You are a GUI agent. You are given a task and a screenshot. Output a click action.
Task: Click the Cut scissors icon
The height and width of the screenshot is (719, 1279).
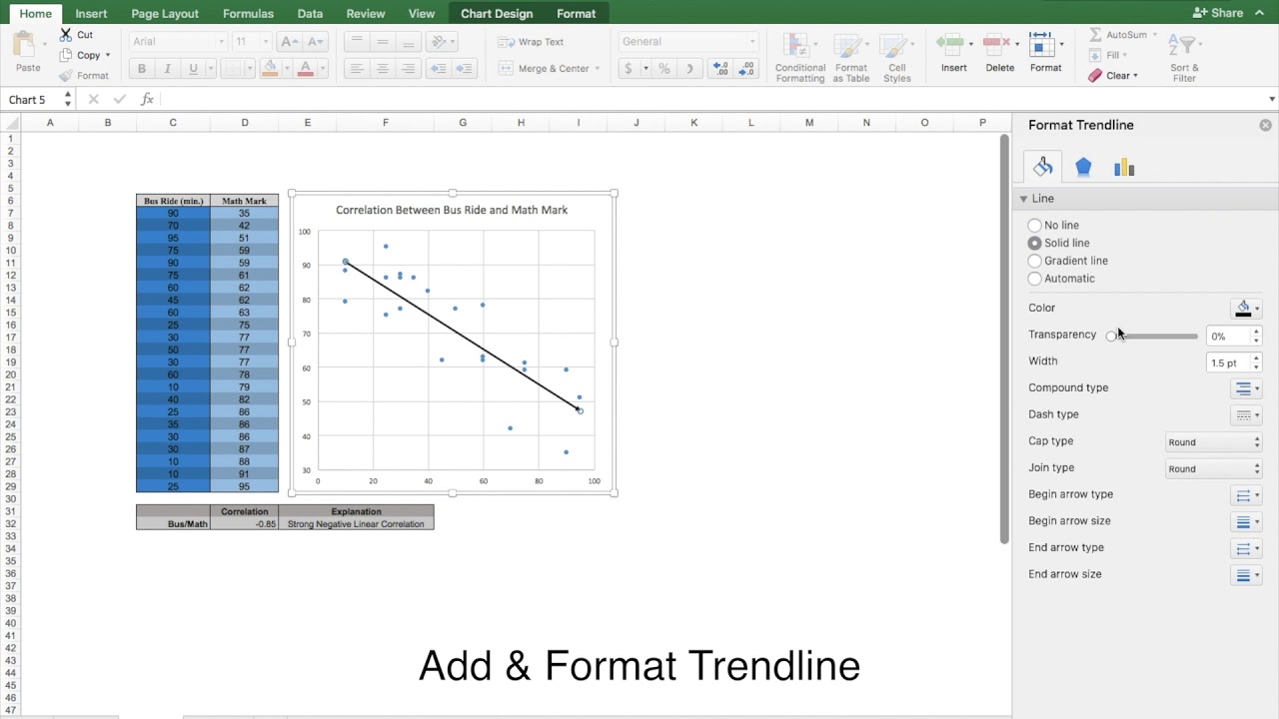pos(66,34)
